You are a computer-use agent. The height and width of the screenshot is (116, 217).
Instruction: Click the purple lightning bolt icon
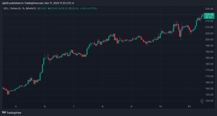[202, 101]
